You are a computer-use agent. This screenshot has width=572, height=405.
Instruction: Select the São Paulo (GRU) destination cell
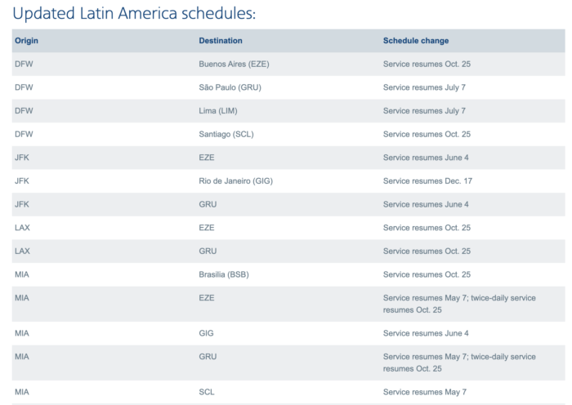coord(230,87)
